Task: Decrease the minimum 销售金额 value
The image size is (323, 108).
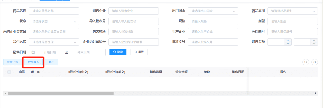Action: [x=288, y=44]
